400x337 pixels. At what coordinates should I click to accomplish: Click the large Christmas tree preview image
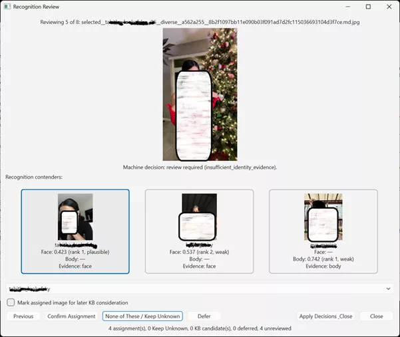(x=200, y=94)
